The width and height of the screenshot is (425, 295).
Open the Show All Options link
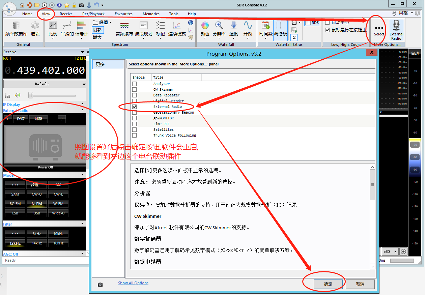[133, 283]
